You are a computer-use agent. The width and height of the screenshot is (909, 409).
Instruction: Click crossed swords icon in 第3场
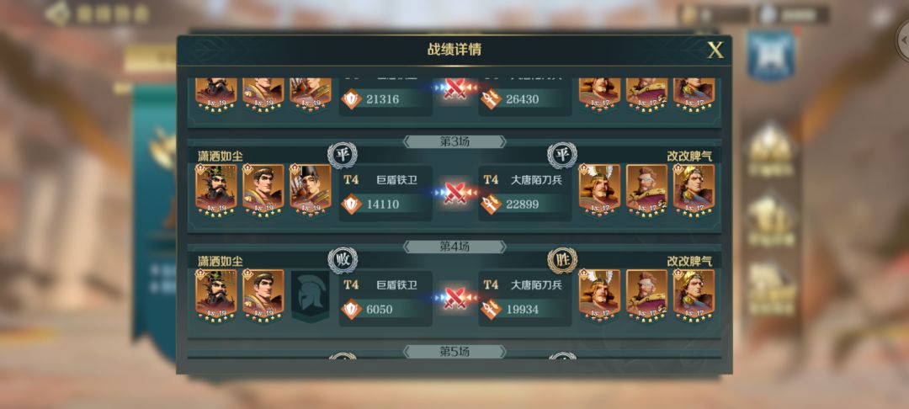pos(455,193)
